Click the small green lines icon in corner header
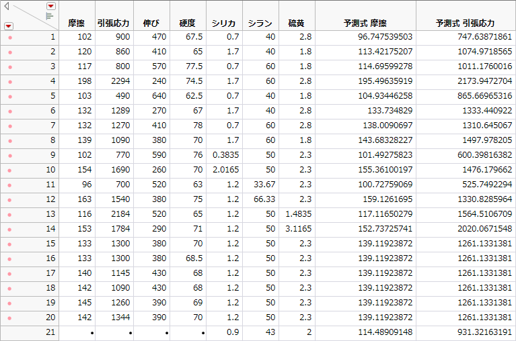 tap(50, 15)
